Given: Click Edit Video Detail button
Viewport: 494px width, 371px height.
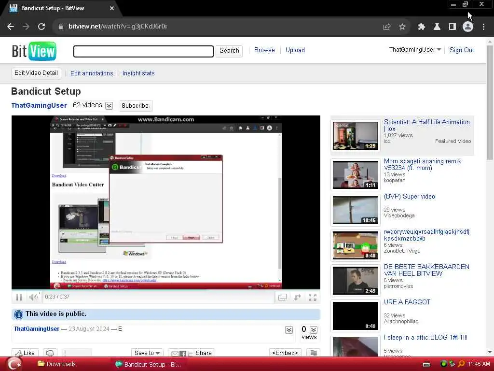Looking at the screenshot, I should click(x=36, y=73).
